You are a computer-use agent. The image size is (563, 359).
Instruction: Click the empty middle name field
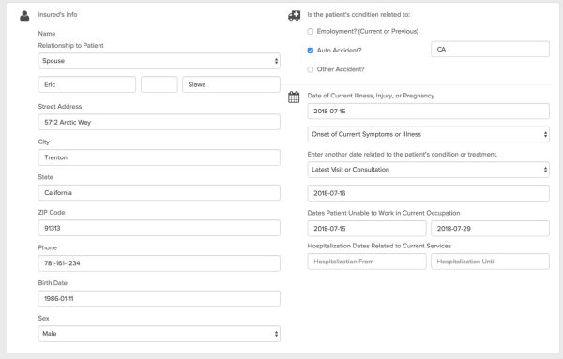pos(160,84)
